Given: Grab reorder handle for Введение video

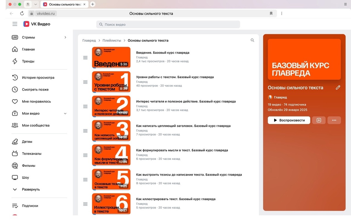Looking at the screenshot, I should click(x=85, y=58).
